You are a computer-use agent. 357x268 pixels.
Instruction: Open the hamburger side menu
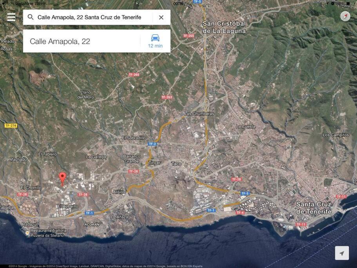tap(11, 17)
